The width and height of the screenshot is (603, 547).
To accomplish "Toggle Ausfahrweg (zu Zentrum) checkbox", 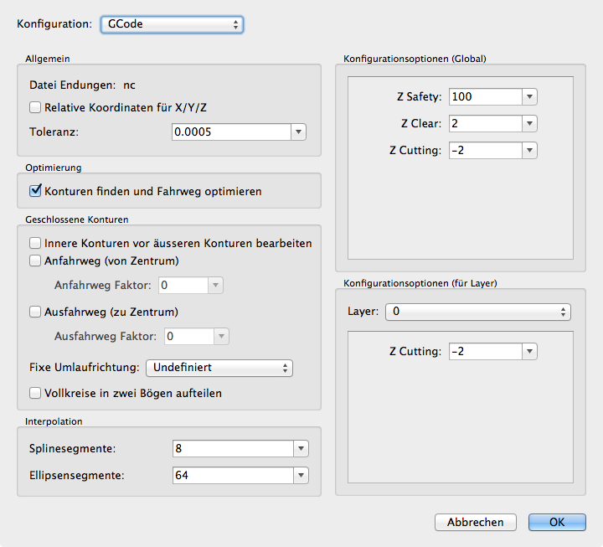I will coord(35,312).
